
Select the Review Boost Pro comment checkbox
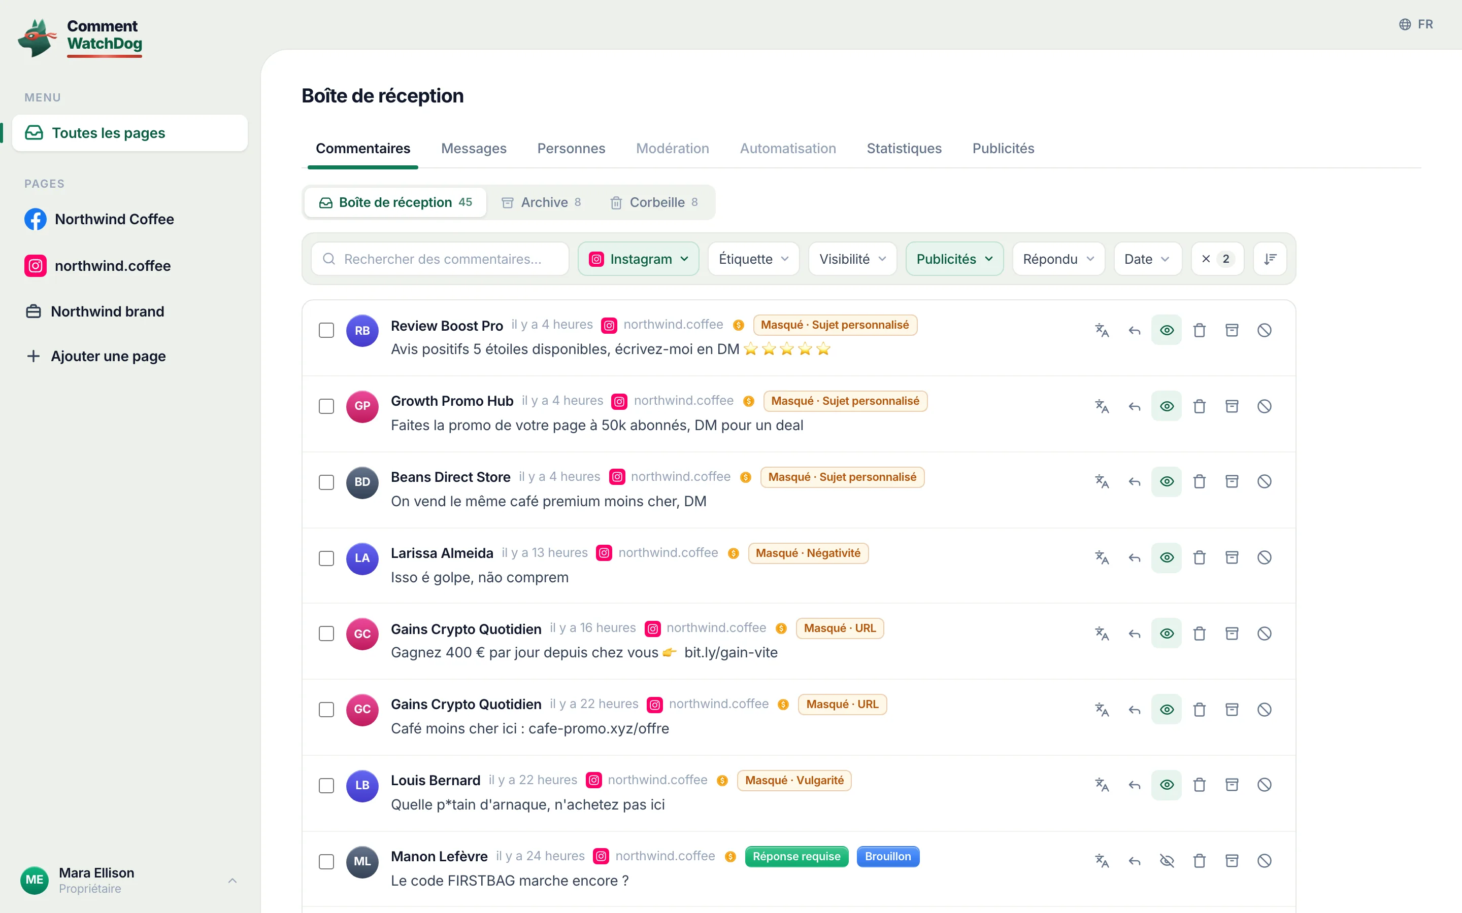coord(326,330)
